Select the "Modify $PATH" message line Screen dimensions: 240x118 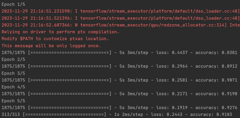[x=55, y=39]
